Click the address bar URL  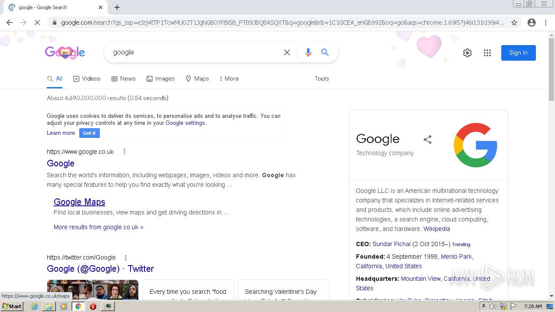tap(282, 23)
